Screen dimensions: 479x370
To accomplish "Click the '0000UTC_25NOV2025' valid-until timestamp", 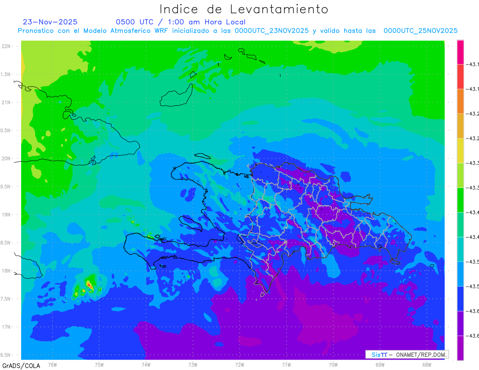I will click(x=420, y=31).
